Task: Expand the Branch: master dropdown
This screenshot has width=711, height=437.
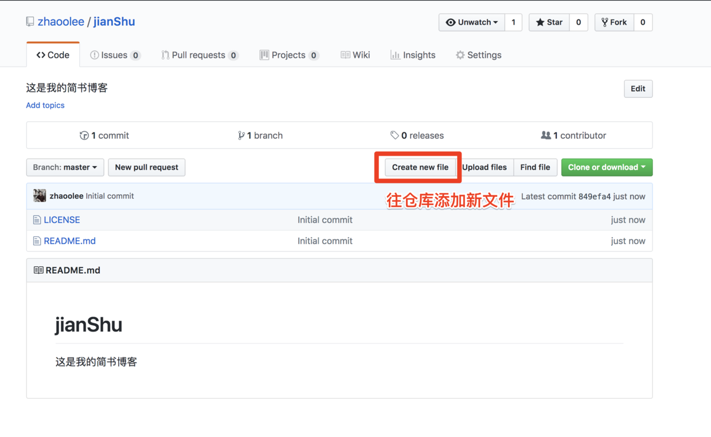Action: click(65, 167)
